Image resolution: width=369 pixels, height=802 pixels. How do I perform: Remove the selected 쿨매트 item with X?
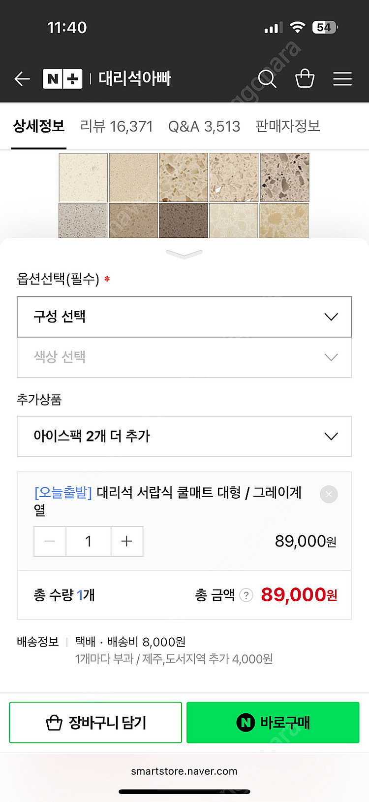coord(329,494)
